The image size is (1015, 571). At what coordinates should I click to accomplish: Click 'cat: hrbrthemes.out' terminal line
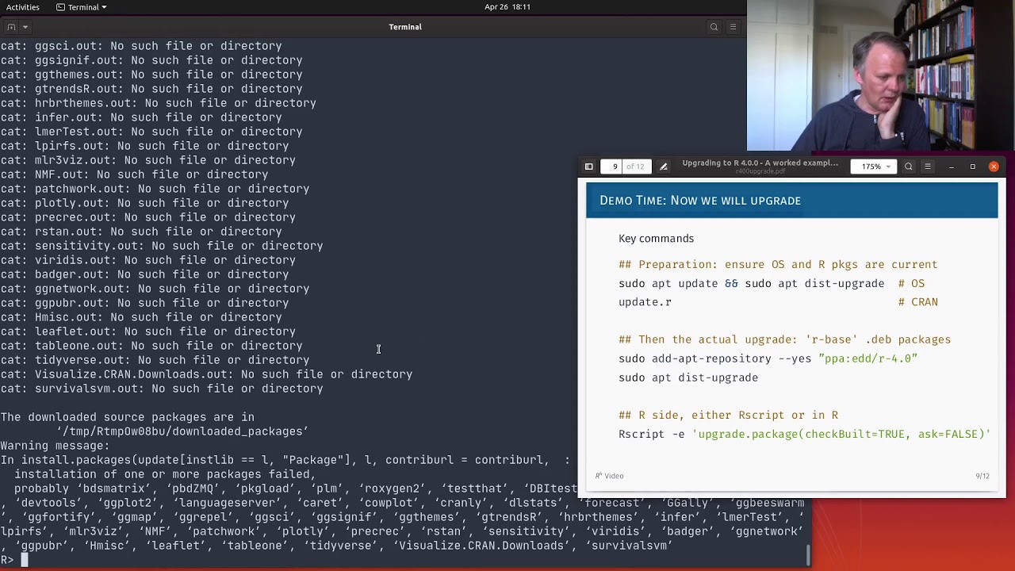click(158, 103)
